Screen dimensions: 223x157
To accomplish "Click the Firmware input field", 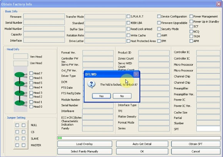I will click(x=44, y=16).
